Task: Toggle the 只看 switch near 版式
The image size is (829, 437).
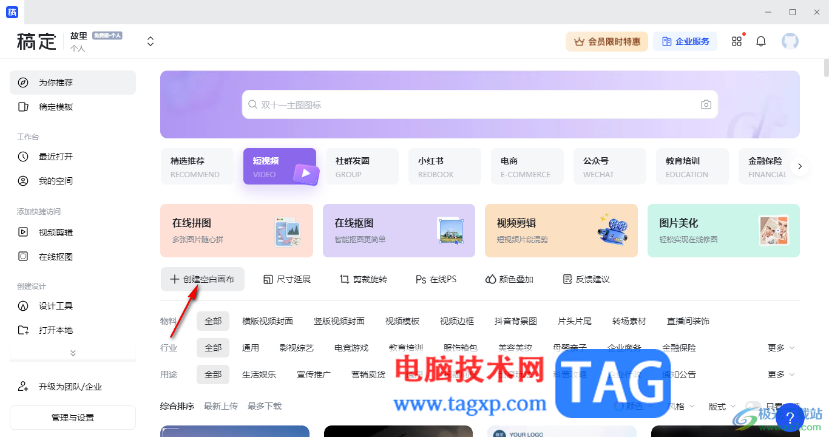Action: pos(753,406)
